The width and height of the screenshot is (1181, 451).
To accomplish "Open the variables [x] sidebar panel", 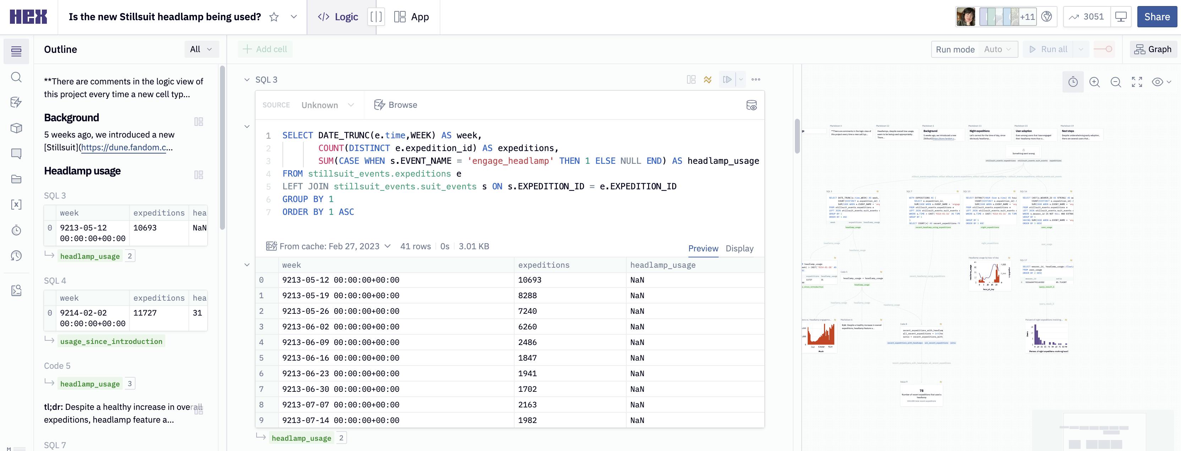I will pos(16,205).
